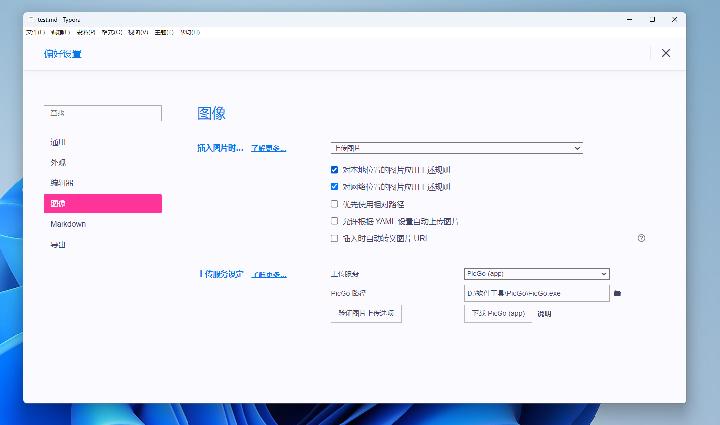Open the 编辑(E) menu
This screenshot has width=720, height=425.
click(x=61, y=32)
